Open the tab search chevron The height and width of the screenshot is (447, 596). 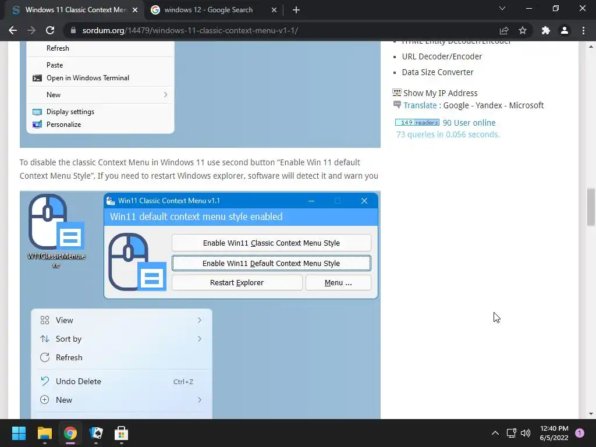[502, 8]
